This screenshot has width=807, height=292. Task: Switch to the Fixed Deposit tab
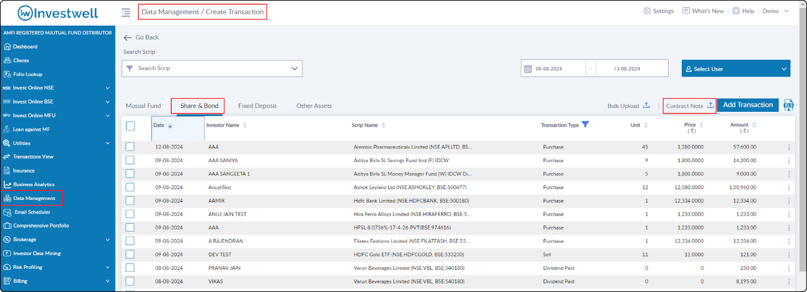257,106
